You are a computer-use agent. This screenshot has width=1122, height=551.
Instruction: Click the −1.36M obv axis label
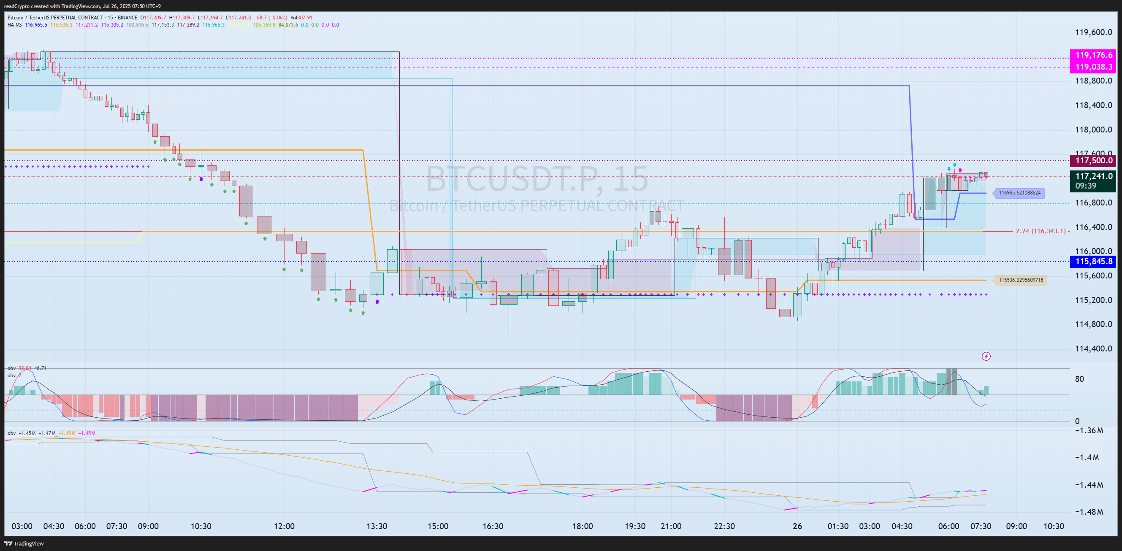pos(1089,431)
